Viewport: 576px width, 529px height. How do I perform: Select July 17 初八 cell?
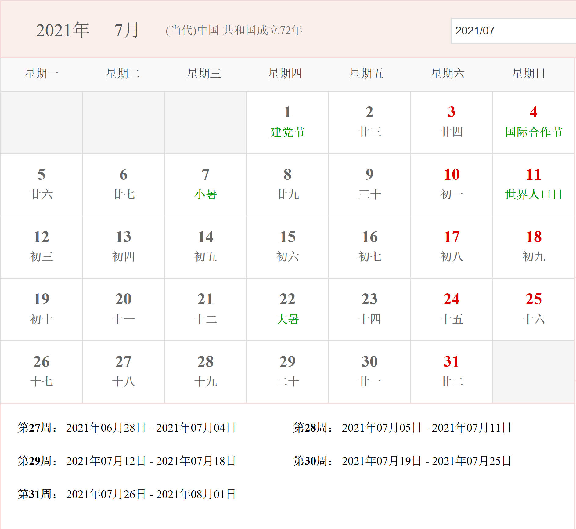[x=452, y=247]
